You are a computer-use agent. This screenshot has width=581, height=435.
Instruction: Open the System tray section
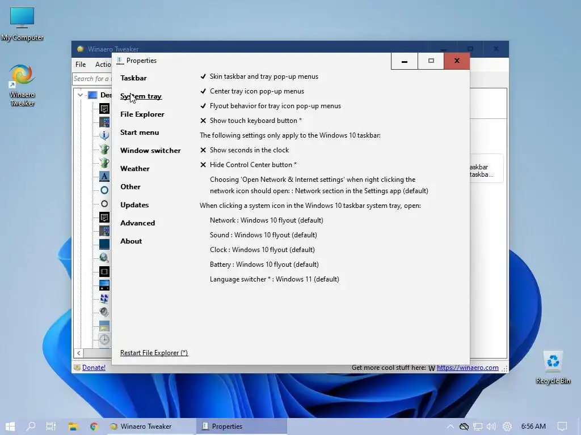pos(141,96)
